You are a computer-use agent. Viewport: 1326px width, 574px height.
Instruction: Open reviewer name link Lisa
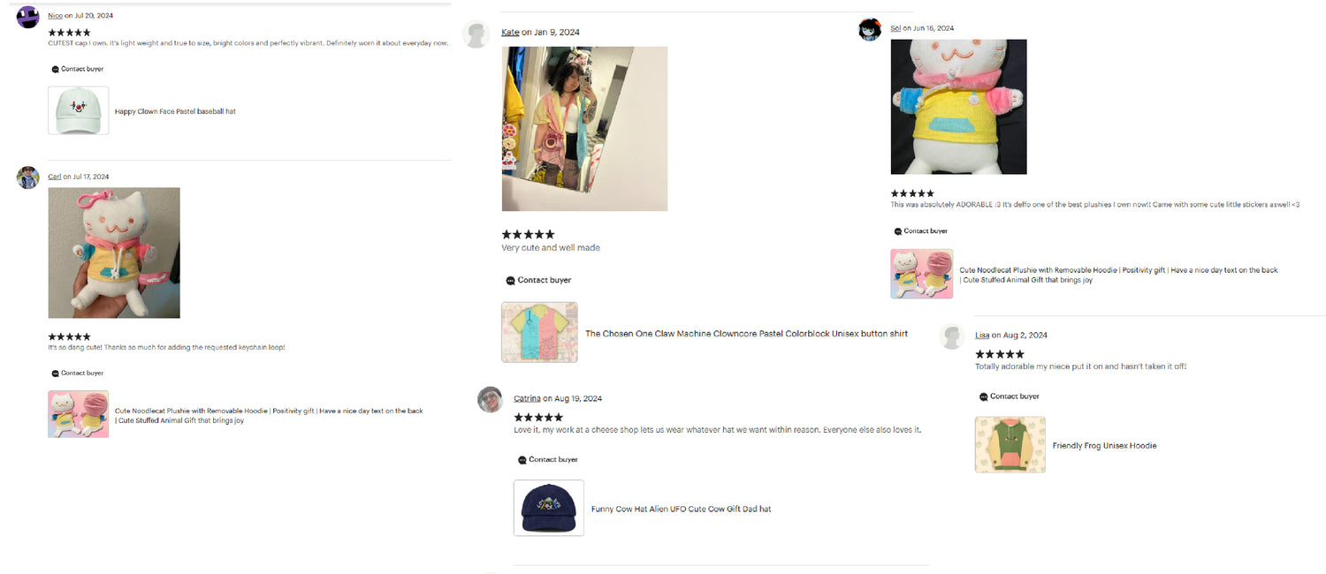[x=982, y=335]
